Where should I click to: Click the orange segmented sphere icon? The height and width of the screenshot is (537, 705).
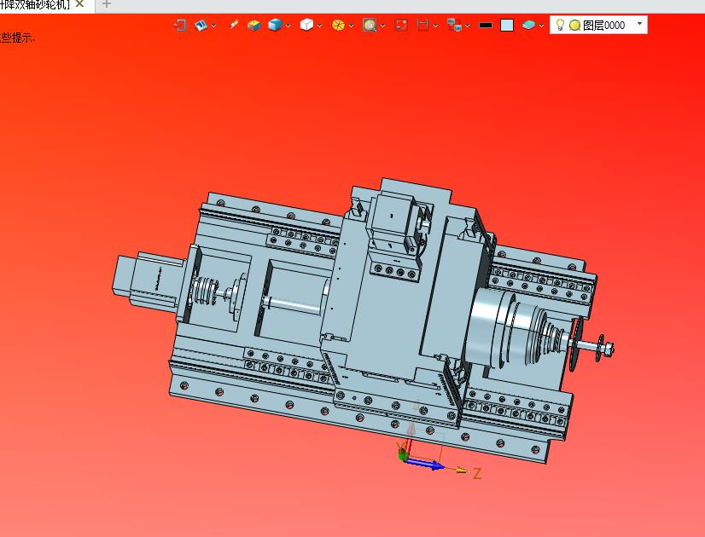[338, 25]
